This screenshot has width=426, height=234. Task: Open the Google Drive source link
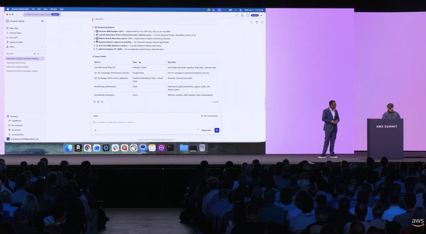[138, 73]
